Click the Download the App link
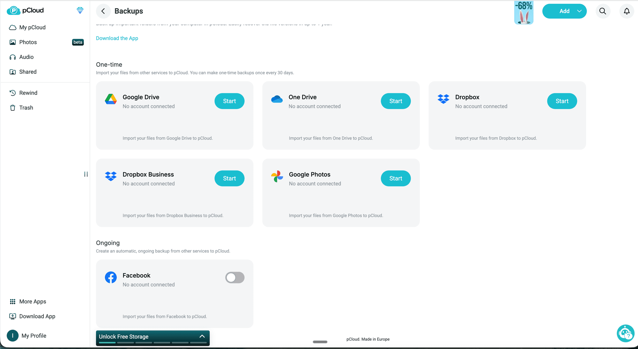Viewport: 638px width, 349px height. click(x=117, y=38)
